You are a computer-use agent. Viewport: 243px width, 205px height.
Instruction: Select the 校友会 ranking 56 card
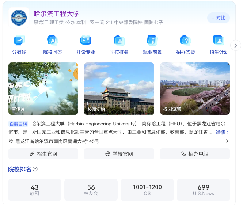pos(91,190)
